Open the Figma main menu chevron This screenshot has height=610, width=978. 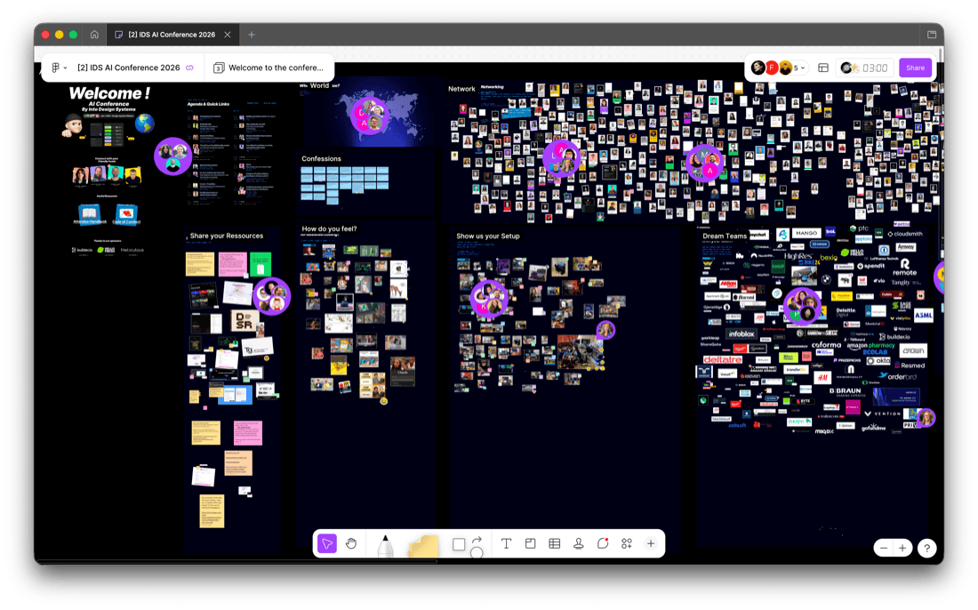click(65, 67)
